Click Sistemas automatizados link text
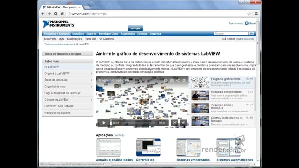The image size is (299, 168). [x=235, y=160]
